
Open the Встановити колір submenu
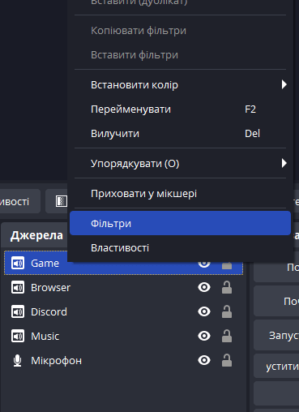coord(180,85)
